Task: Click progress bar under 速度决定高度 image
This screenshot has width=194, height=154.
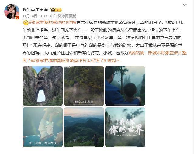Action: click(84, 105)
